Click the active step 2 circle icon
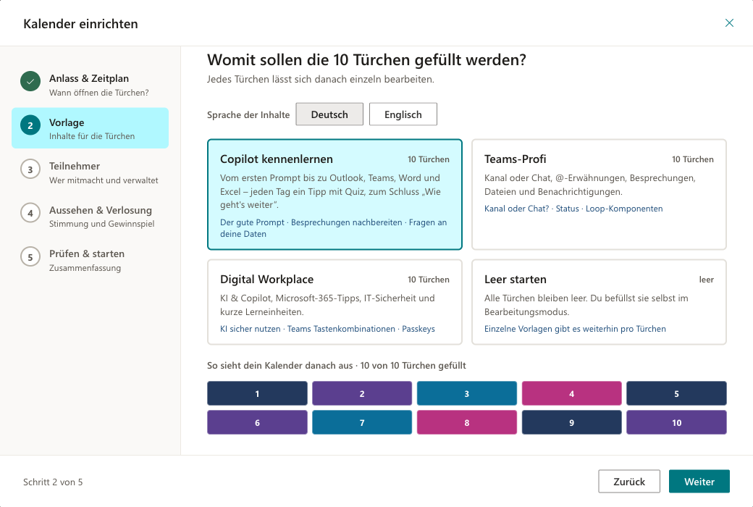This screenshot has height=507, width=753. (x=30, y=125)
